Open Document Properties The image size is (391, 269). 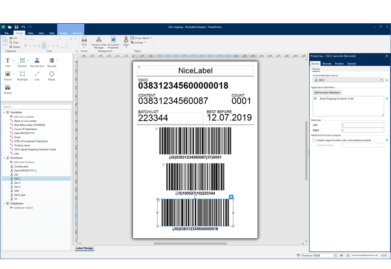113,43
